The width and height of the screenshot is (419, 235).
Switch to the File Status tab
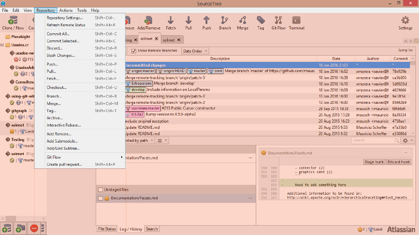pos(107,229)
